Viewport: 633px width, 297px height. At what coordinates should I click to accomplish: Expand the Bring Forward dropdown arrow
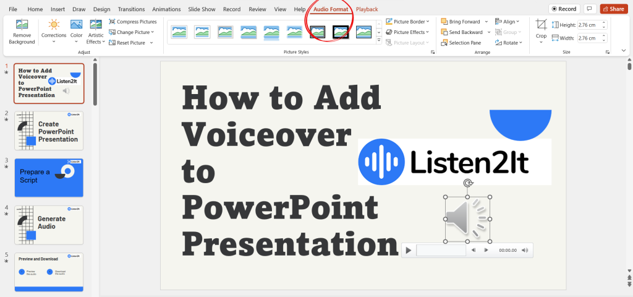(486, 22)
